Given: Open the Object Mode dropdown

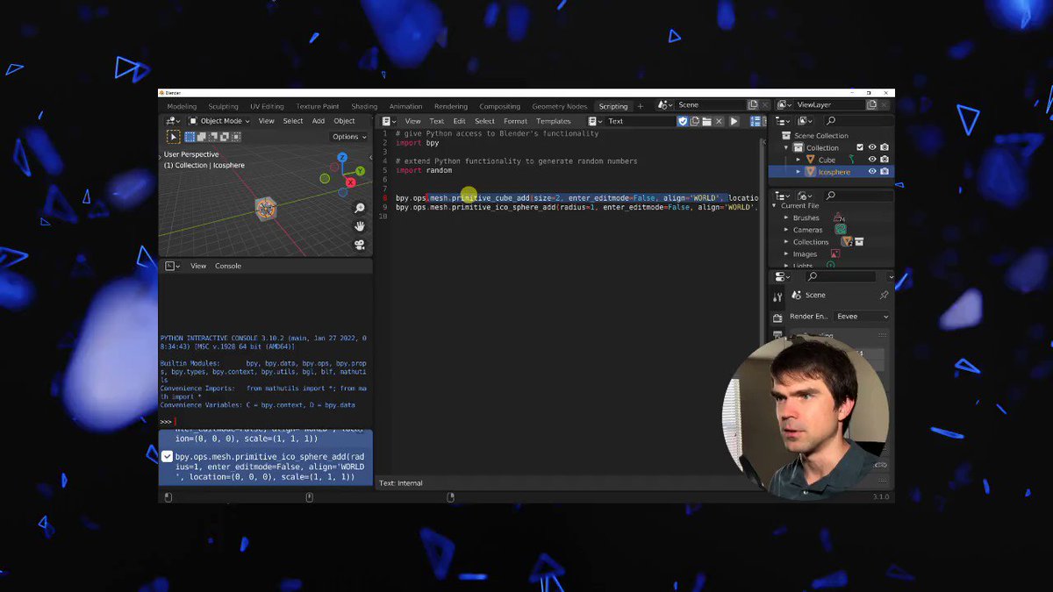Looking at the screenshot, I should (218, 121).
